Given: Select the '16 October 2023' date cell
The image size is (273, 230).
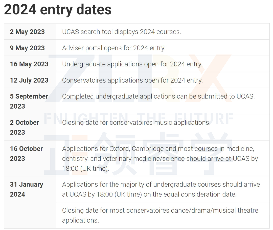Looking at the screenshot, I should pos(30,158).
